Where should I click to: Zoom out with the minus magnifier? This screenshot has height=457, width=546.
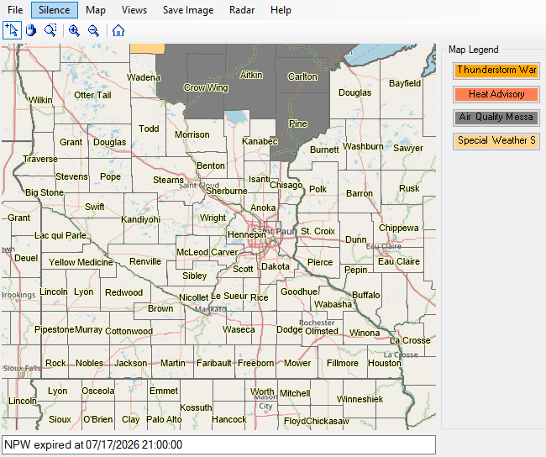(93, 30)
